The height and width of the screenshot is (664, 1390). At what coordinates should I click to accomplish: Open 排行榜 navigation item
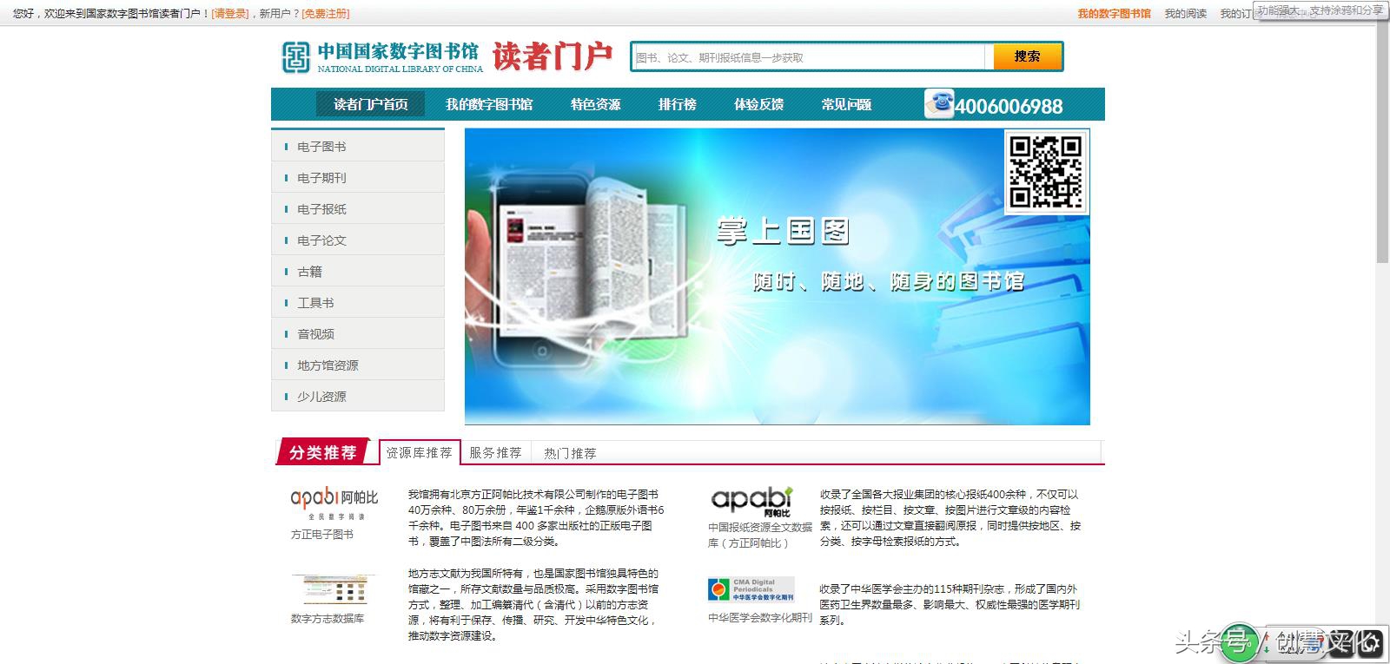tap(678, 104)
